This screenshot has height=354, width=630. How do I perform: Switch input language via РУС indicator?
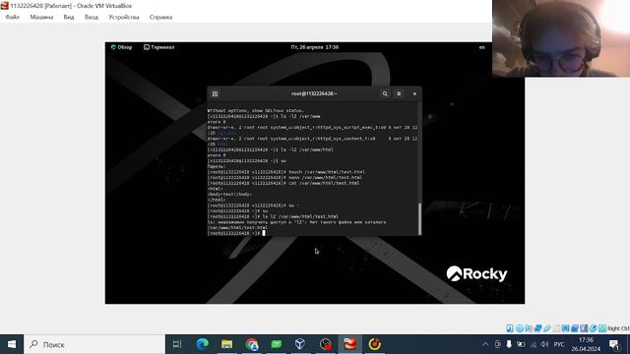(559, 344)
